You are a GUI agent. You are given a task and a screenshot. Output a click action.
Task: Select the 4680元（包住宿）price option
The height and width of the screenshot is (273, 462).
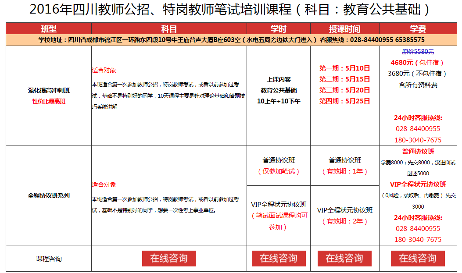click(418, 63)
